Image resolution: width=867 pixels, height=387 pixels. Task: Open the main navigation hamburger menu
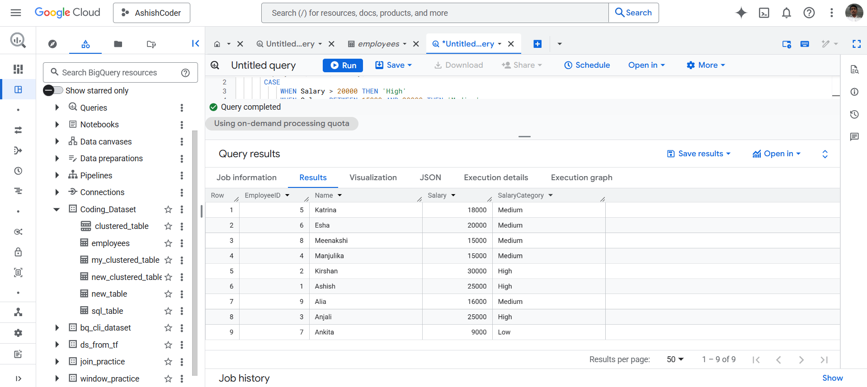pos(16,13)
